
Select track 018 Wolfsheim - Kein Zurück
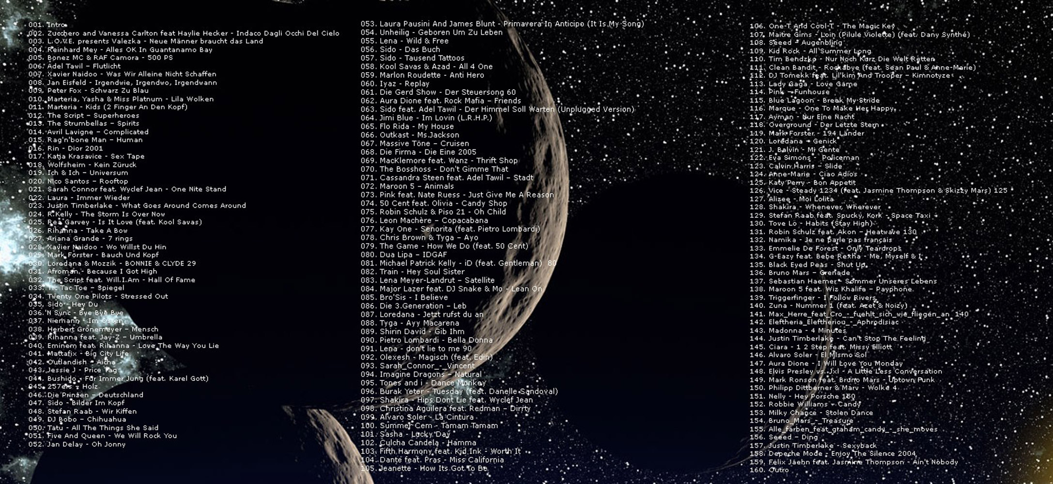tap(82, 165)
